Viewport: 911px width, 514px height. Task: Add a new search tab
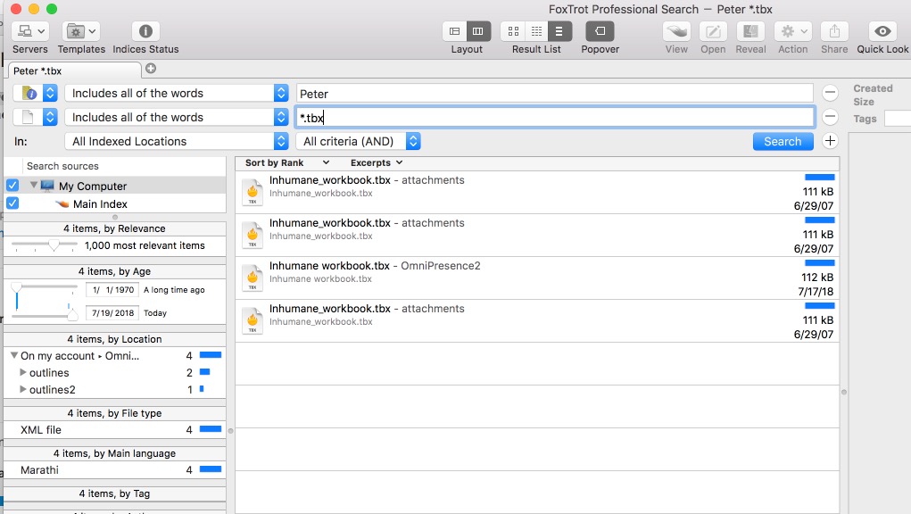[151, 69]
